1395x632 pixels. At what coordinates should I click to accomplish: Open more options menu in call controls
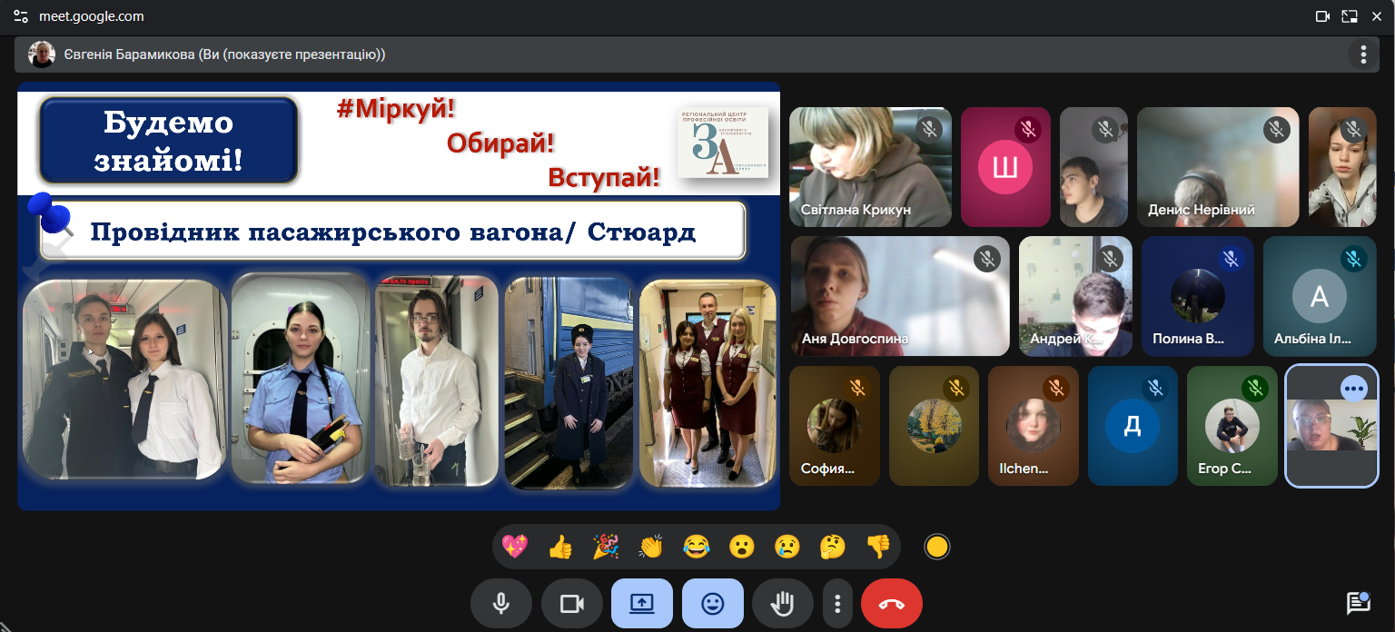coord(837,604)
